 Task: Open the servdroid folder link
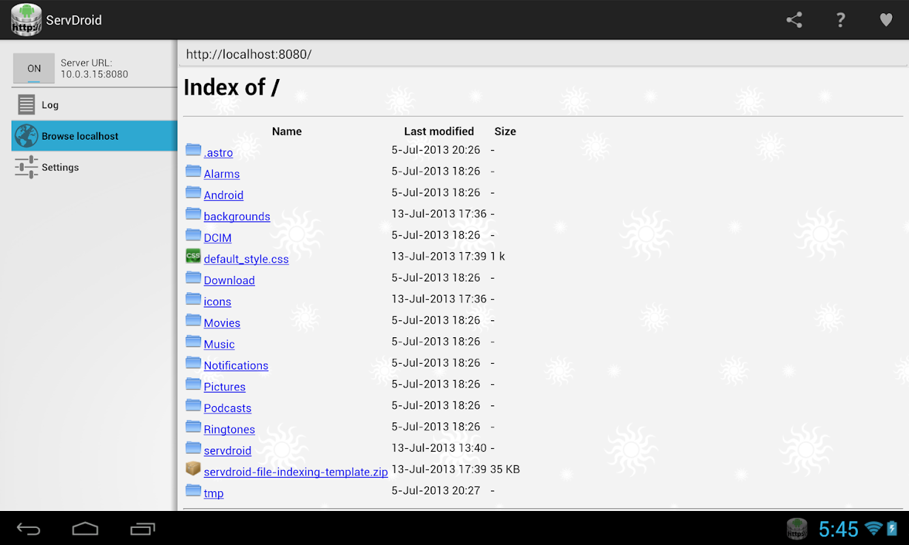(x=228, y=450)
